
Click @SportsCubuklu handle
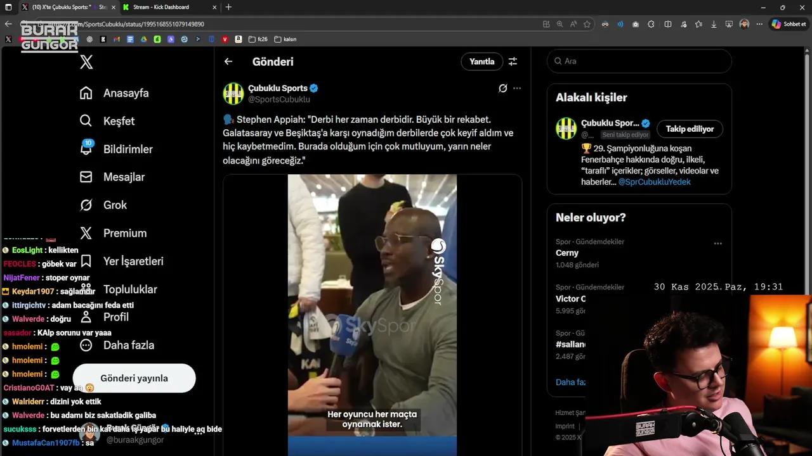click(279, 99)
